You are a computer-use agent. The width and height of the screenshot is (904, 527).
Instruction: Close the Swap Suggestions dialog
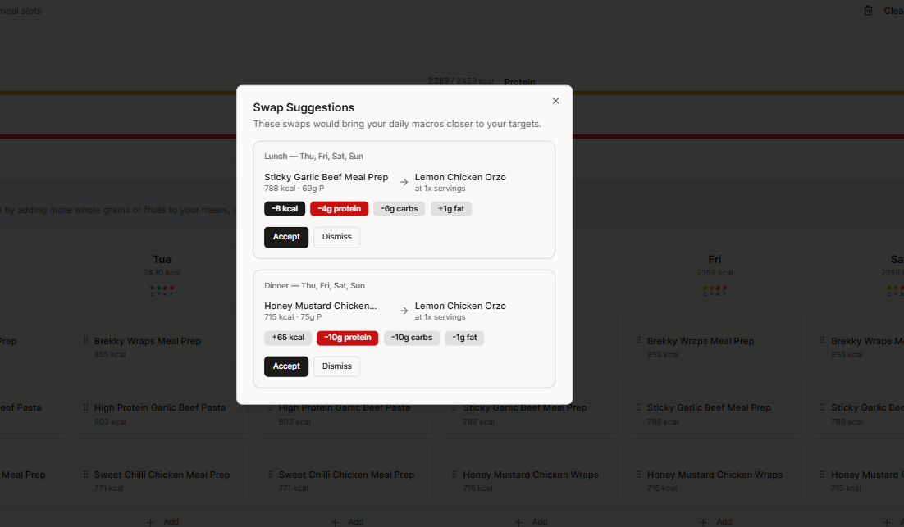[556, 101]
